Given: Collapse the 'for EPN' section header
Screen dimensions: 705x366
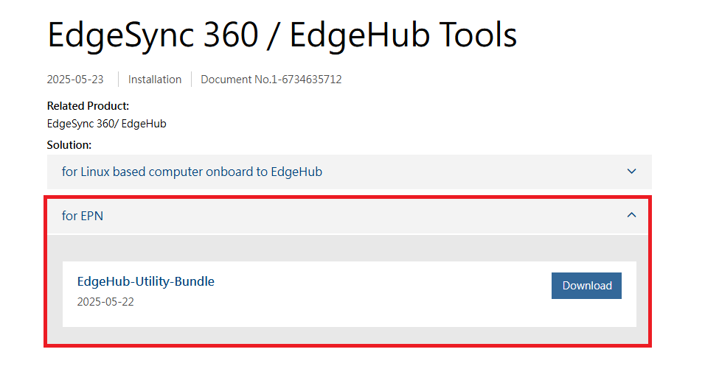Looking at the screenshot, I should pos(83,215).
